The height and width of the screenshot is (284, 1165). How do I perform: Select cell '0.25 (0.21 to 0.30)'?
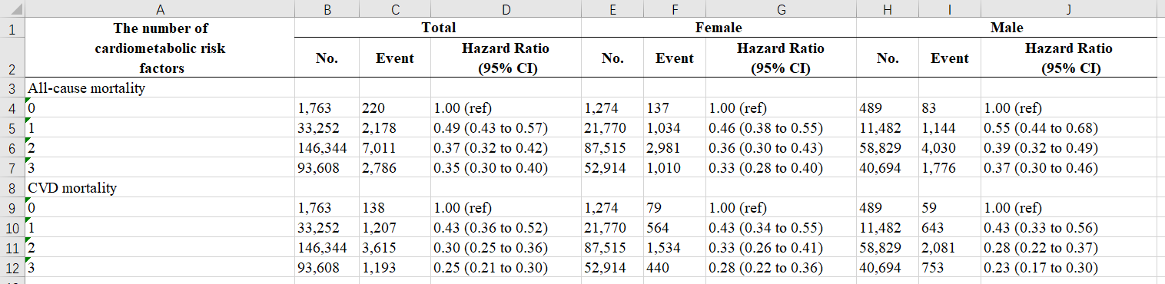tap(506, 267)
